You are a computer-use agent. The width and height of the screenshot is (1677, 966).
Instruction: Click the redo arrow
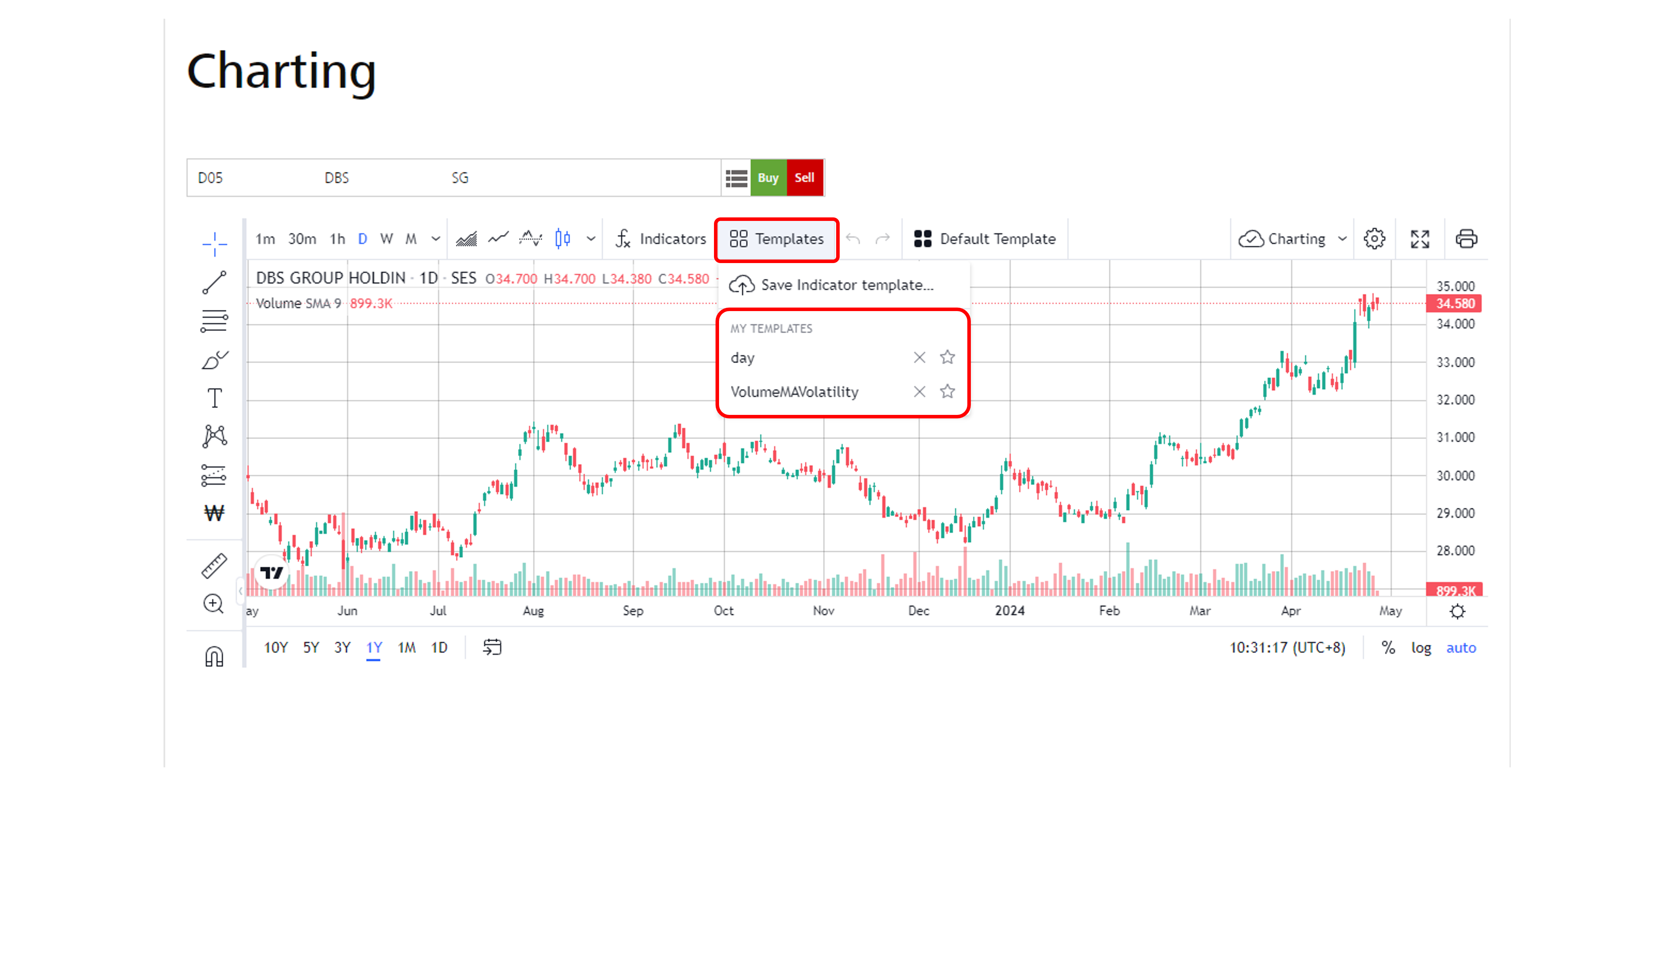coord(882,239)
